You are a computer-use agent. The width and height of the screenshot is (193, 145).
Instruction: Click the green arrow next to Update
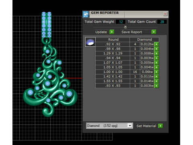pyautogui.click(x=112, y=32)
